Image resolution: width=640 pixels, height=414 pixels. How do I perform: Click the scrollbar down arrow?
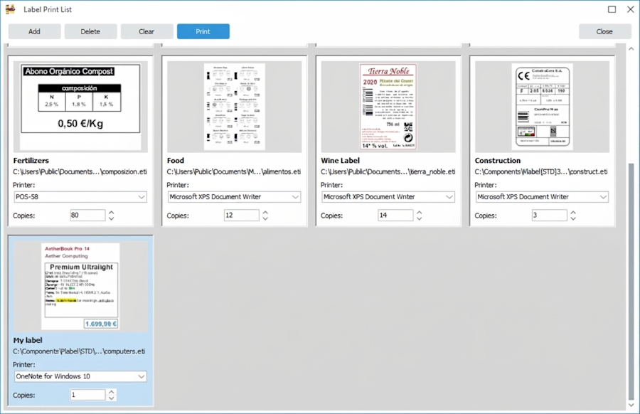point(631,405)
